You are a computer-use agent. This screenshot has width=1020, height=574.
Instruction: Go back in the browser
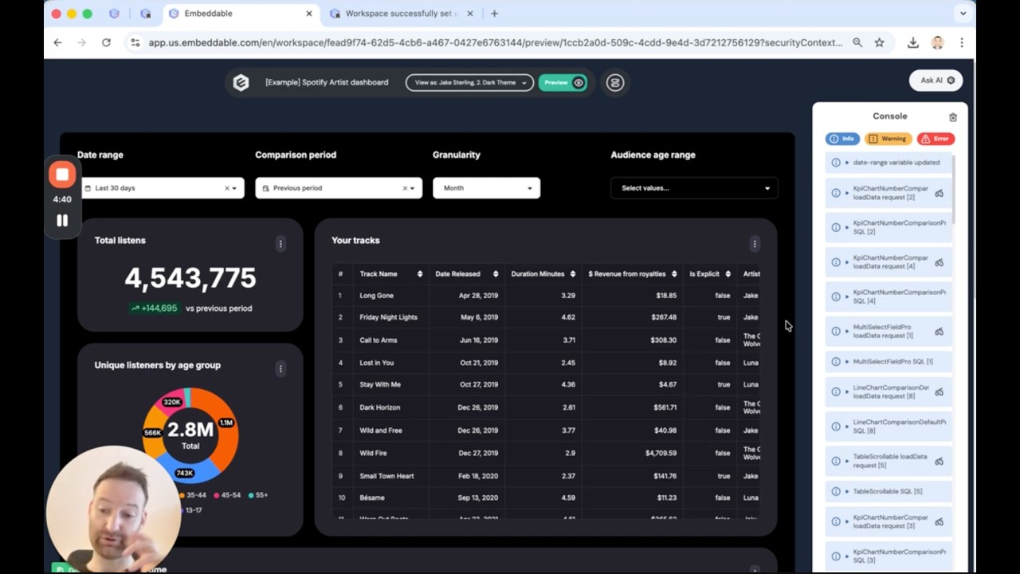click(x=57, y=42)
